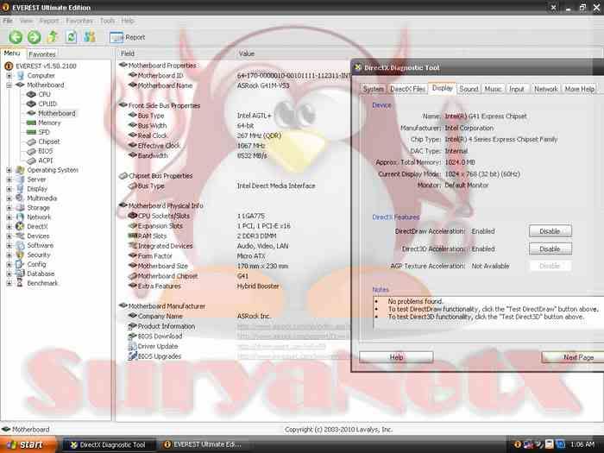Open the File menu
The height and width of the screenshot is (453, 604).
click(x=8, y=21)
